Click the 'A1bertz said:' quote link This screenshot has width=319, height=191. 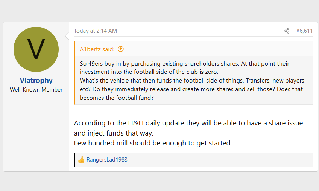coord(97,49)
